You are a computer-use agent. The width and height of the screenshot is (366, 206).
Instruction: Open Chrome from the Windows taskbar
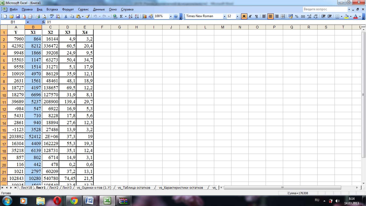(x=74, y=200)
